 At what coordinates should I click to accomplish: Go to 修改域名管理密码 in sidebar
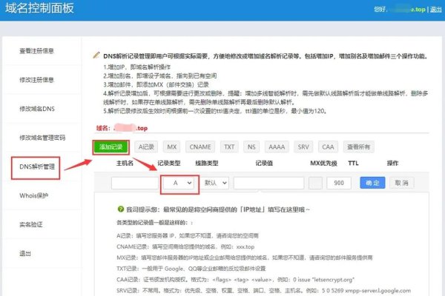pyautogui.click(x=42, y=138)
